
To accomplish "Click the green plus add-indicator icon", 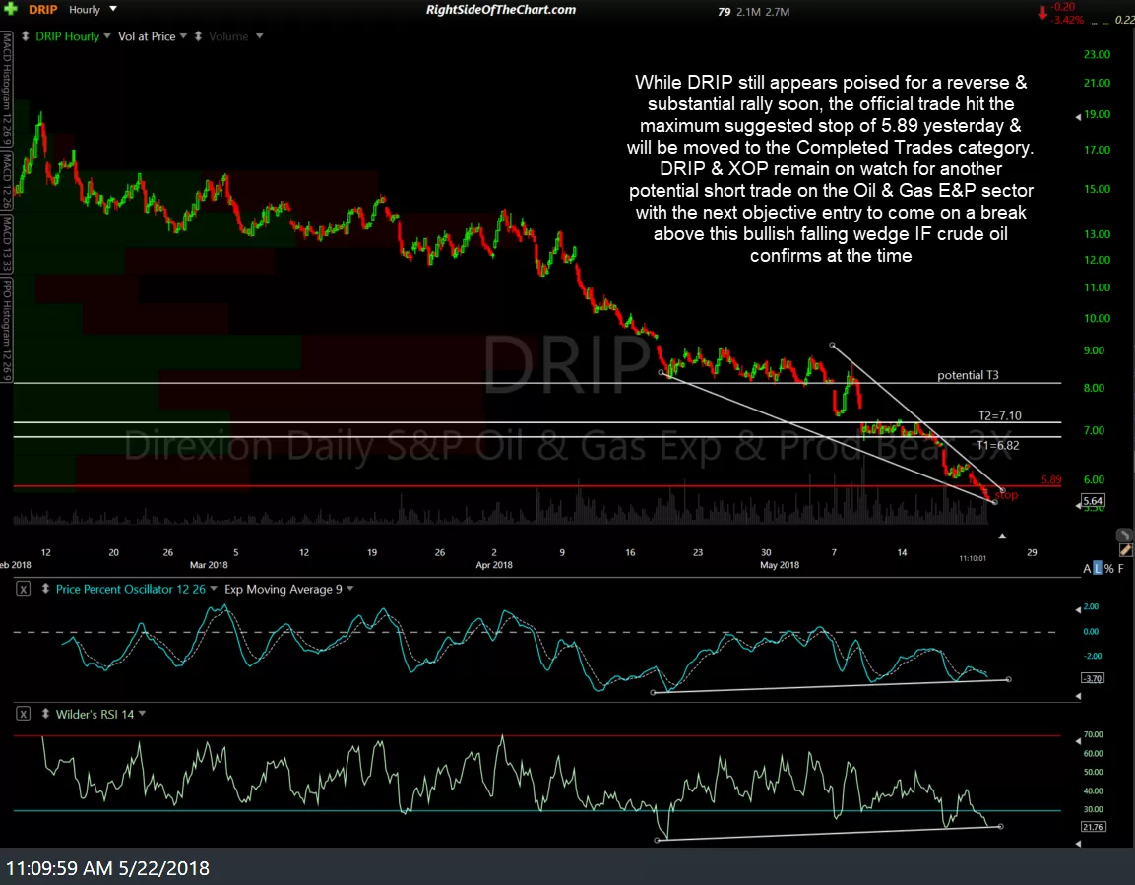I will point(10,10).
